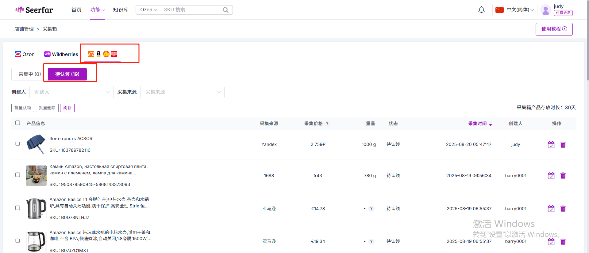This screenshot has width=589, height=253.
Task: Click the 付费会员 badge
Action: tap(563, 13)
